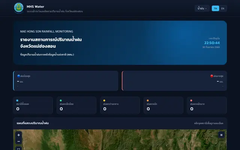Click the satellite map area
This screenshot has height=150, width=240.
120,140
